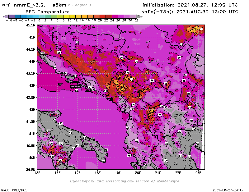Click the SFC Temperature heading
Viewport: 249px width, 192px height.
[48, 12]
